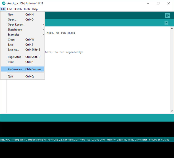
Task: Open Page Setup from the menu
Action: click(23, 57)
